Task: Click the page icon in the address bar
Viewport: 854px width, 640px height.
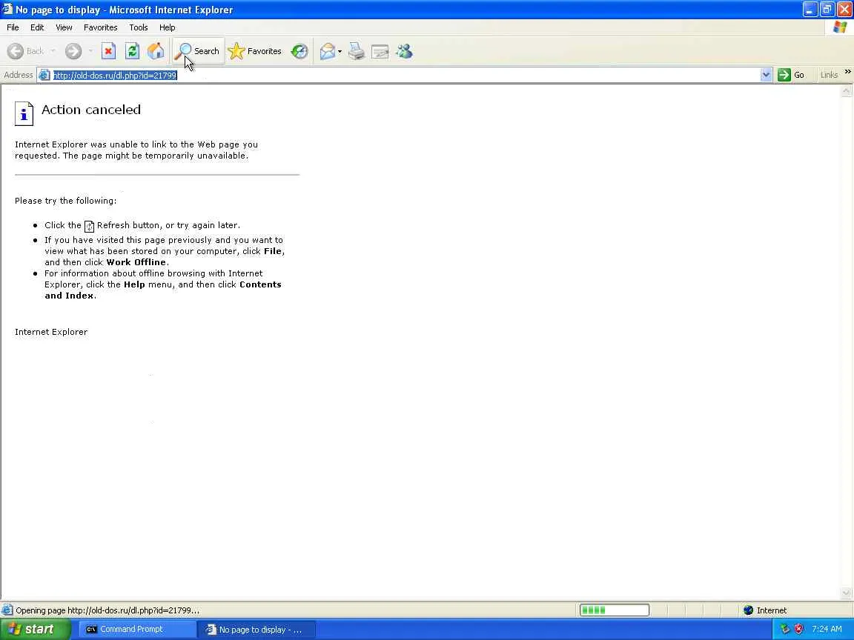Action: [44, 75]
